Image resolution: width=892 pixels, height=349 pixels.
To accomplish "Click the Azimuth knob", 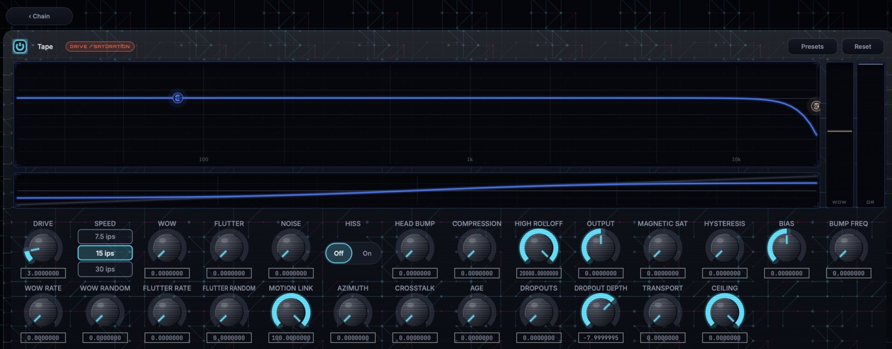I will [x=352, y=312].
